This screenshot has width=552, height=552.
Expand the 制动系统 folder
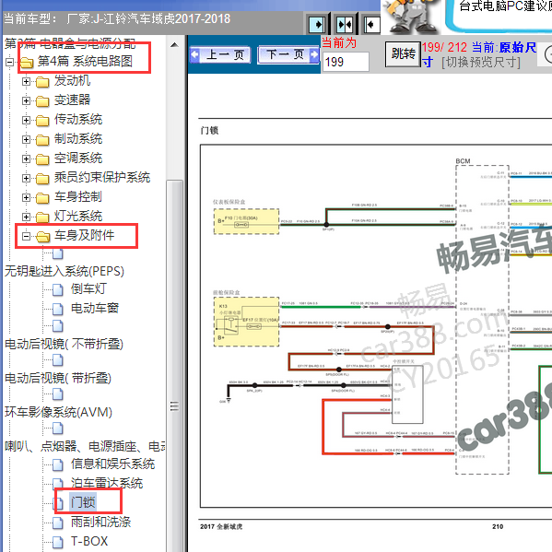coord(26,139)
